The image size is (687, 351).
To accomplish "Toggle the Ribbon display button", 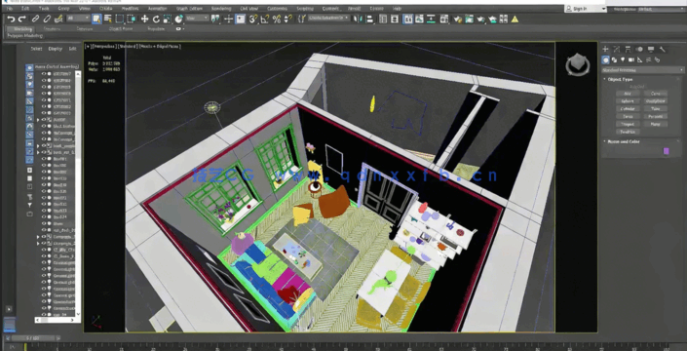I will coord(408,19).
